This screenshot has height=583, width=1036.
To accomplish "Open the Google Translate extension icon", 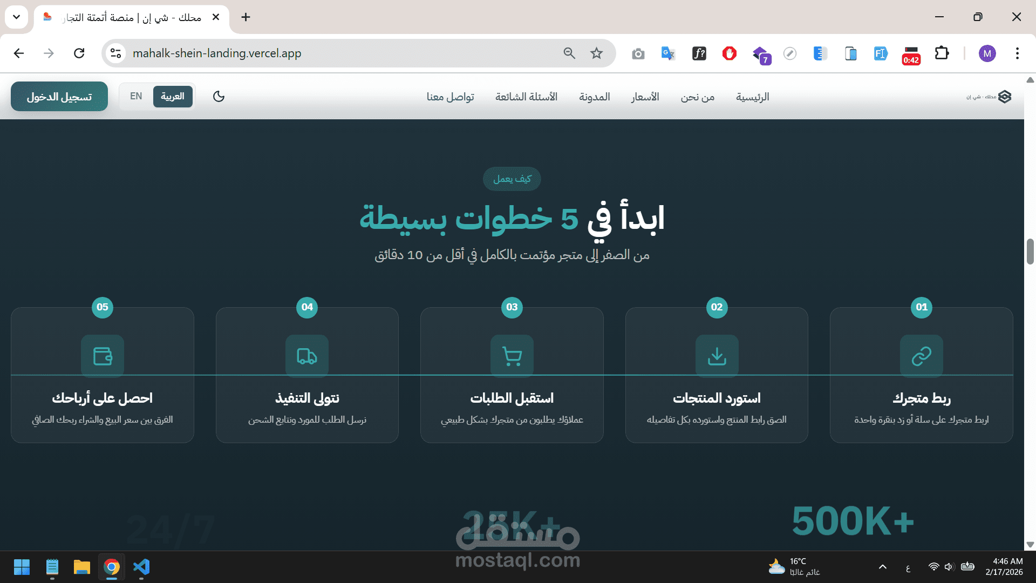I will pos(668,53).
